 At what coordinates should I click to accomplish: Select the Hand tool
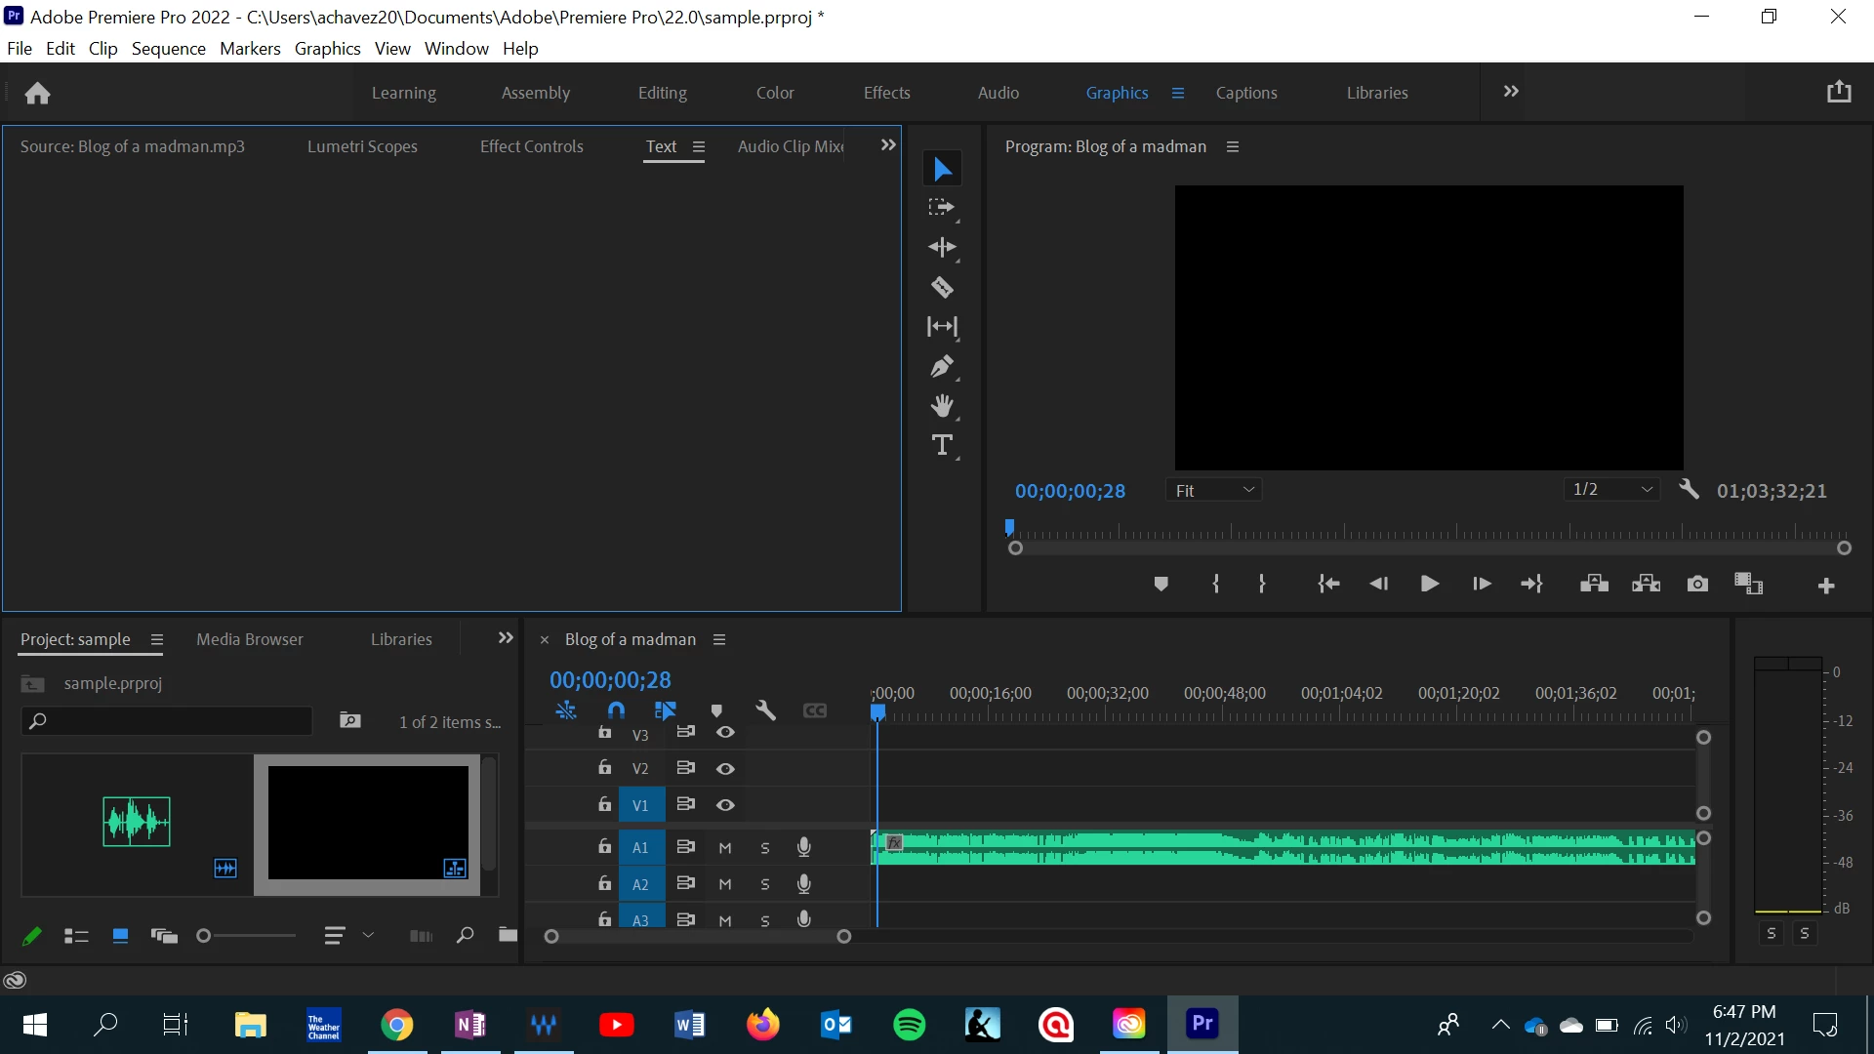pyautogui.click(x=942, y=406)
